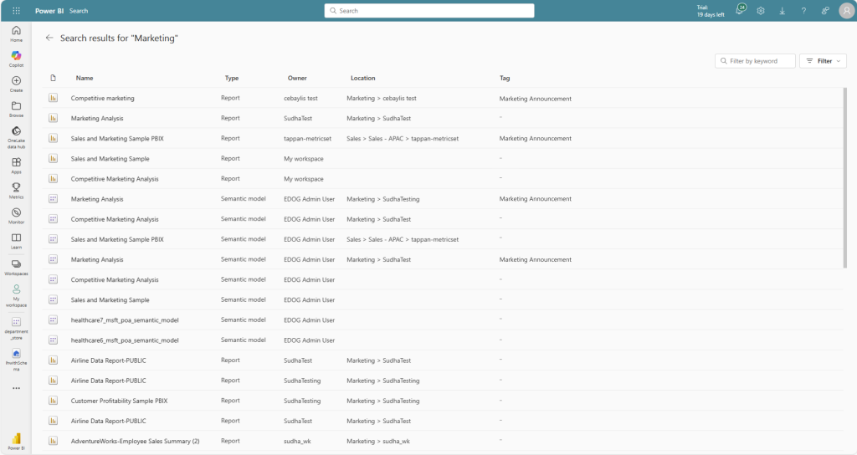
Task: Click the Power BI logo at sidebar bottom
Action: click(x=17, y=440)
